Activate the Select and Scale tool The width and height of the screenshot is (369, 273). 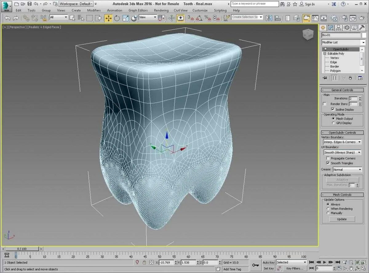[125, 18]
